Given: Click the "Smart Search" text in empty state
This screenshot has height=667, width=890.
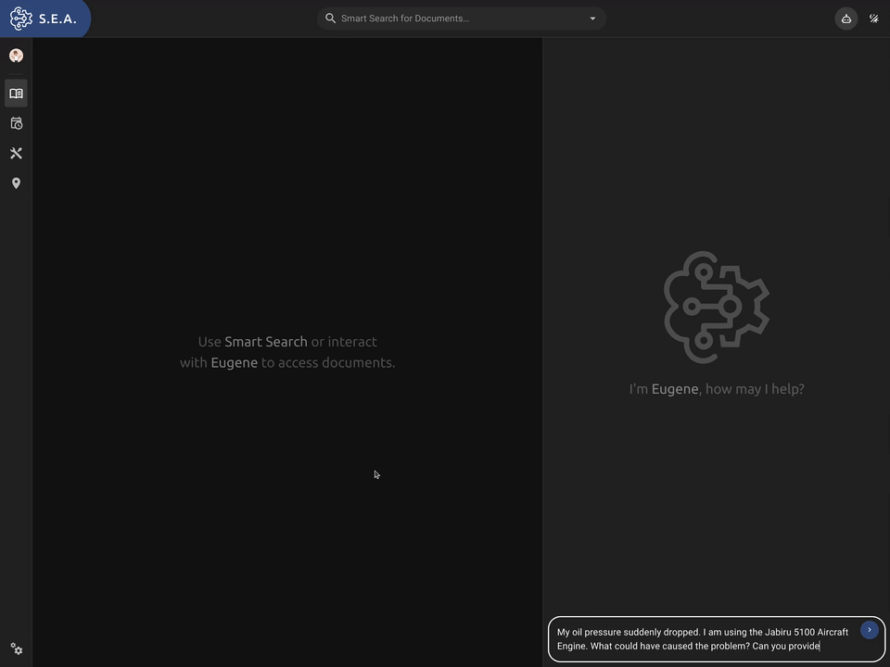Looking at the screenshot, I should 265,342.
